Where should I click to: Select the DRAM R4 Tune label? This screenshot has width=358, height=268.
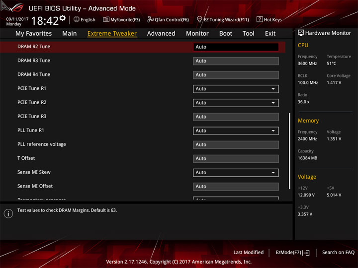coord(34,74)
